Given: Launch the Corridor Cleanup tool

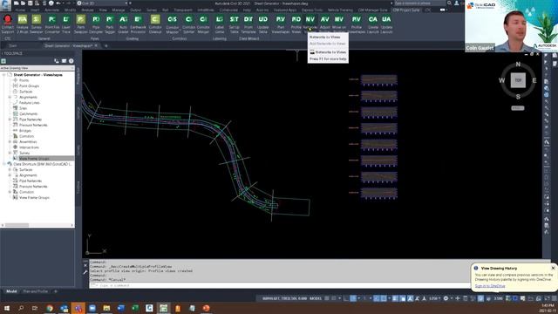Looking at the screenshot, I should pyautogui.click(x=155, y=24).
